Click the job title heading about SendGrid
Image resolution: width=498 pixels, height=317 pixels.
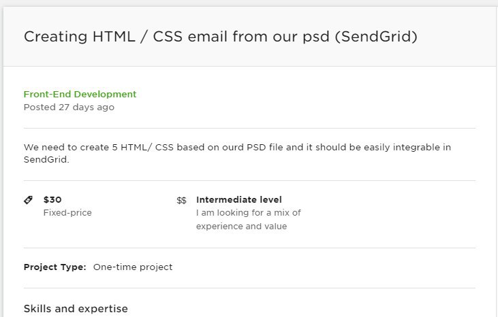pos(221,37)
